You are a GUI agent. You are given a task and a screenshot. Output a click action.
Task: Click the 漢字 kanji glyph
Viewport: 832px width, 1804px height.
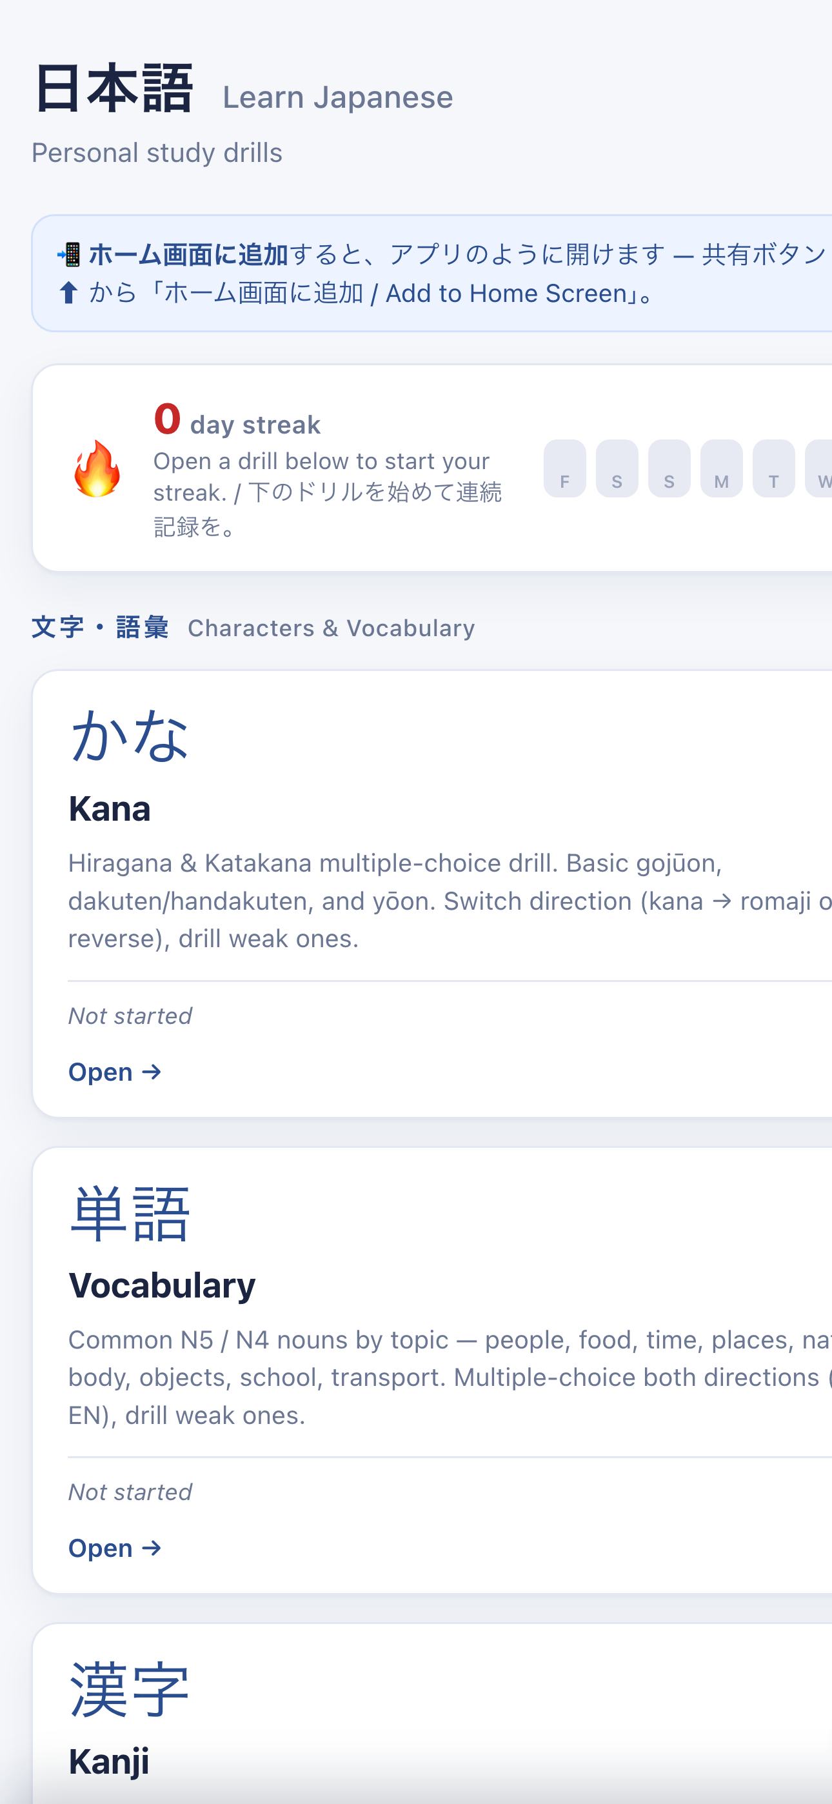pos(130,1689)
